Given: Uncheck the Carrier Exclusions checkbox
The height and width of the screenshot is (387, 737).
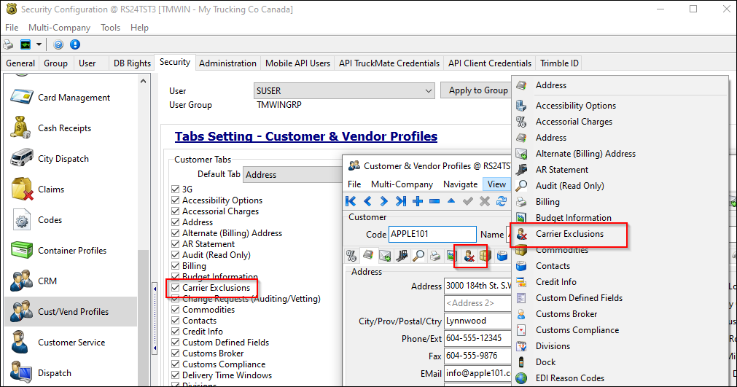Looking at the screenshot, I should click(175, 288).
